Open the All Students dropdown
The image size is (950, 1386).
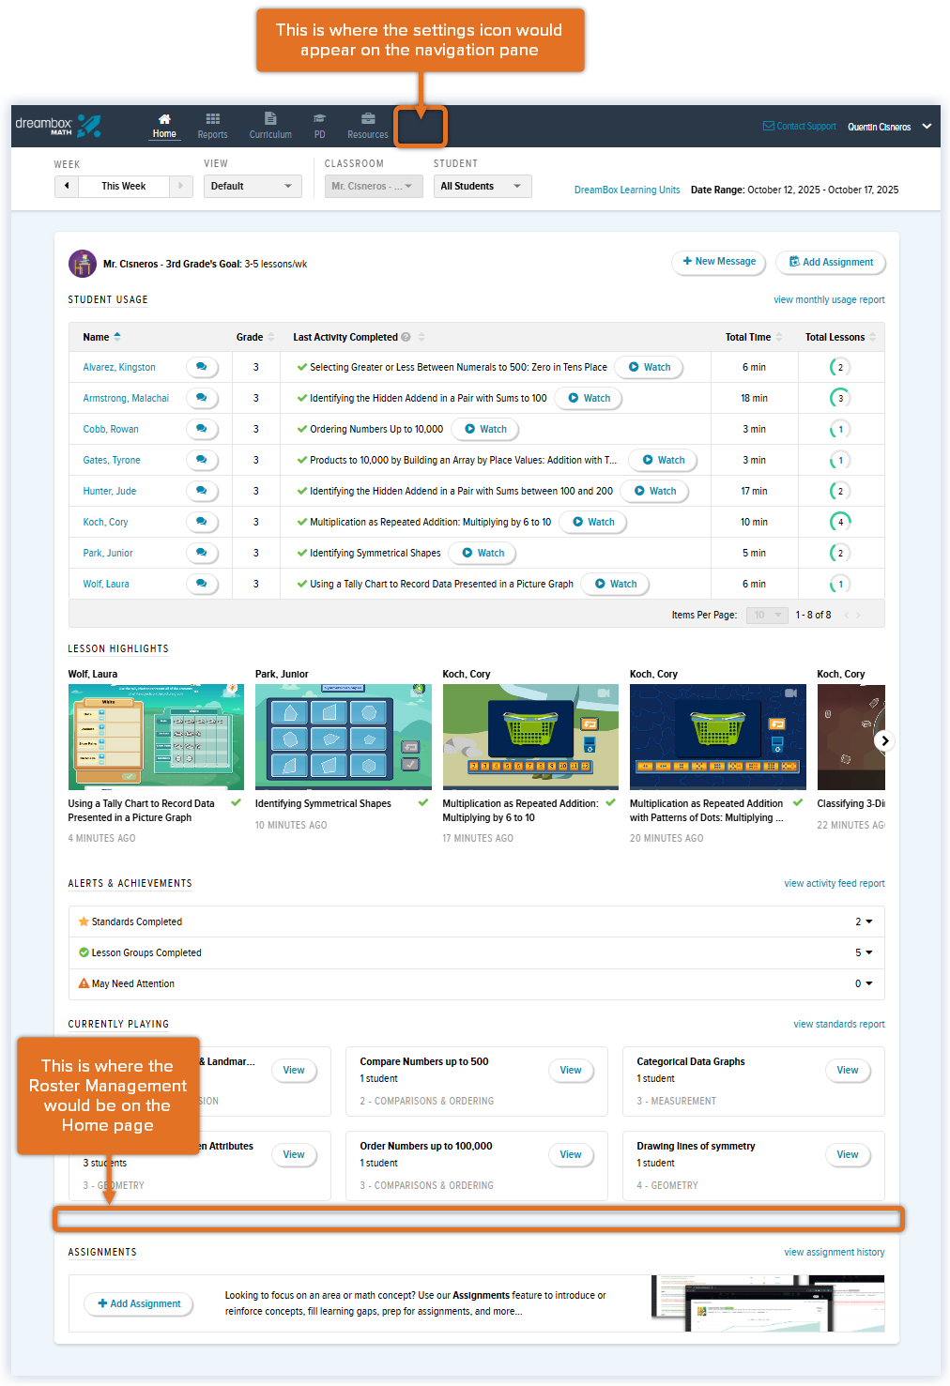coord(483,186)
